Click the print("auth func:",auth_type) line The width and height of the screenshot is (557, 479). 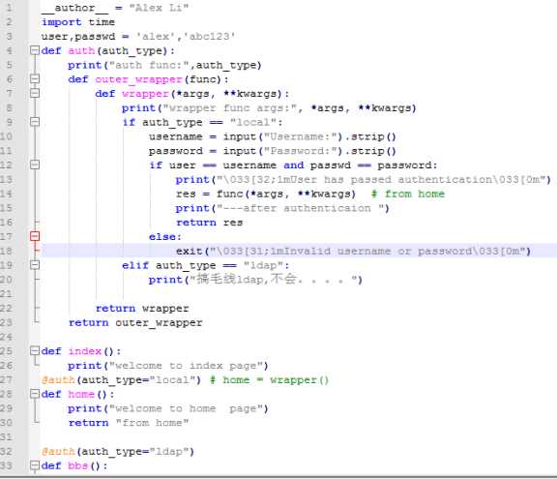click(x=164, y=66)
